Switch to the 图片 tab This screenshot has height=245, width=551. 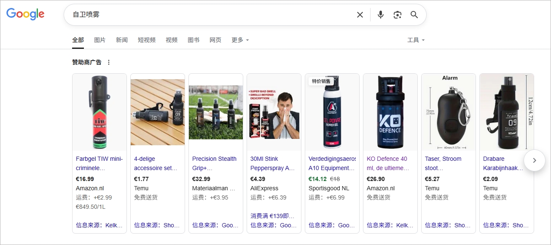pyautogui.click(x=100, y=40)
